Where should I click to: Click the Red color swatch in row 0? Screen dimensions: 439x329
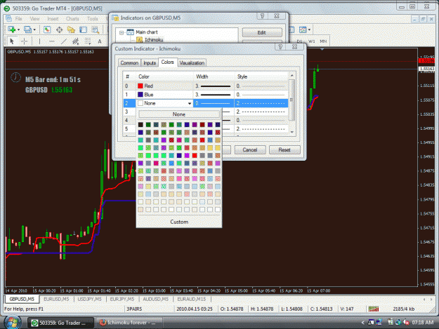pos(140,86)
